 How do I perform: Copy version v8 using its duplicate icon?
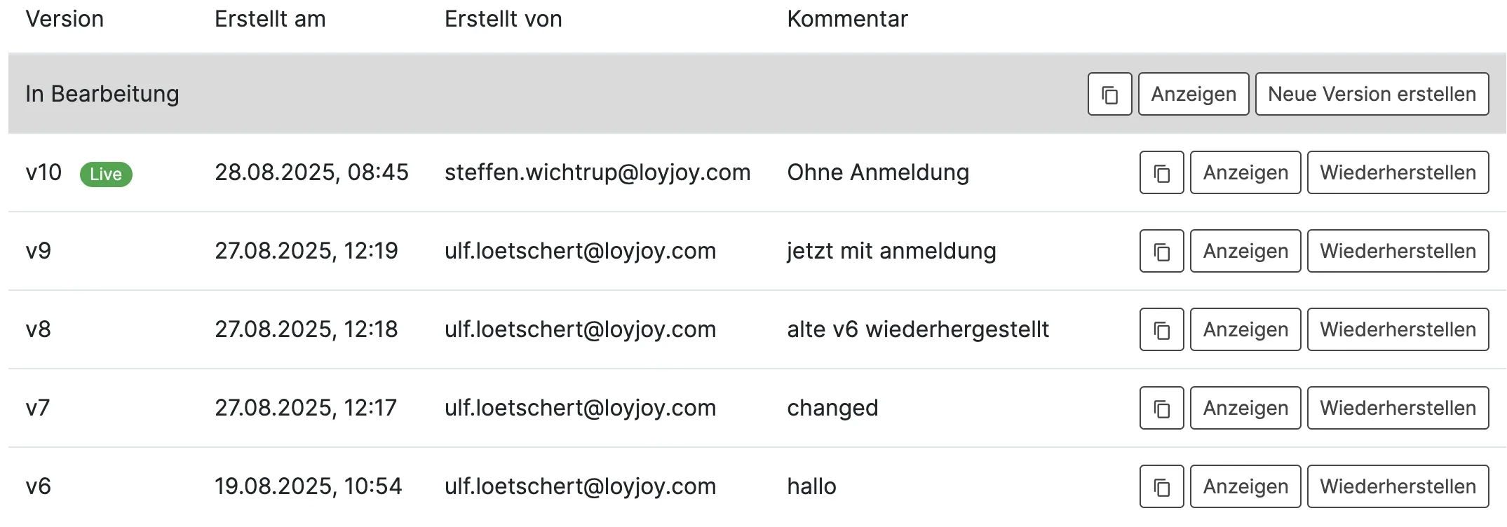coord(1161,329)
